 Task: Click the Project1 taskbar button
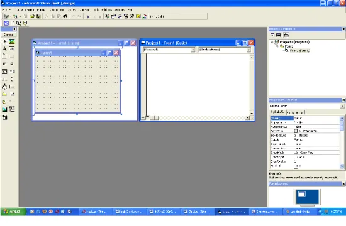(x=231, y=212)
